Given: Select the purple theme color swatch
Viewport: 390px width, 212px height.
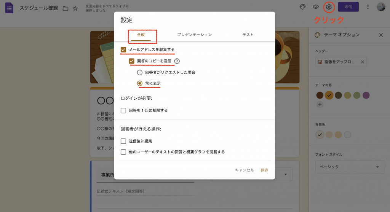Looking at the screenshot, I should (x=366, y=95).
